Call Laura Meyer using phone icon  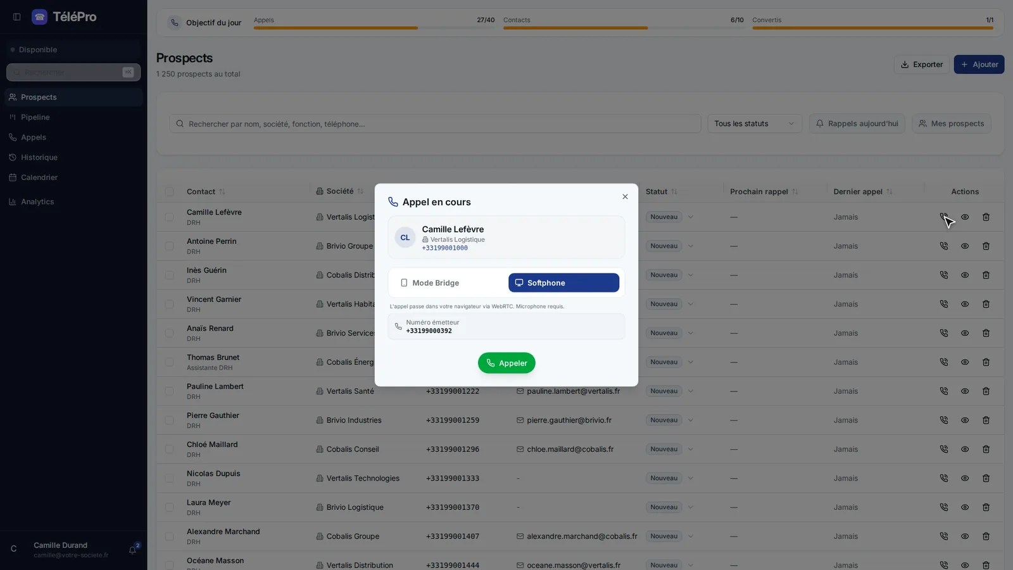944,507
